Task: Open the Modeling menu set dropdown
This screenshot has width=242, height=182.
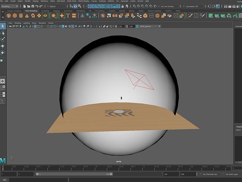Action: pyautogui.click(x=9, y=6)
